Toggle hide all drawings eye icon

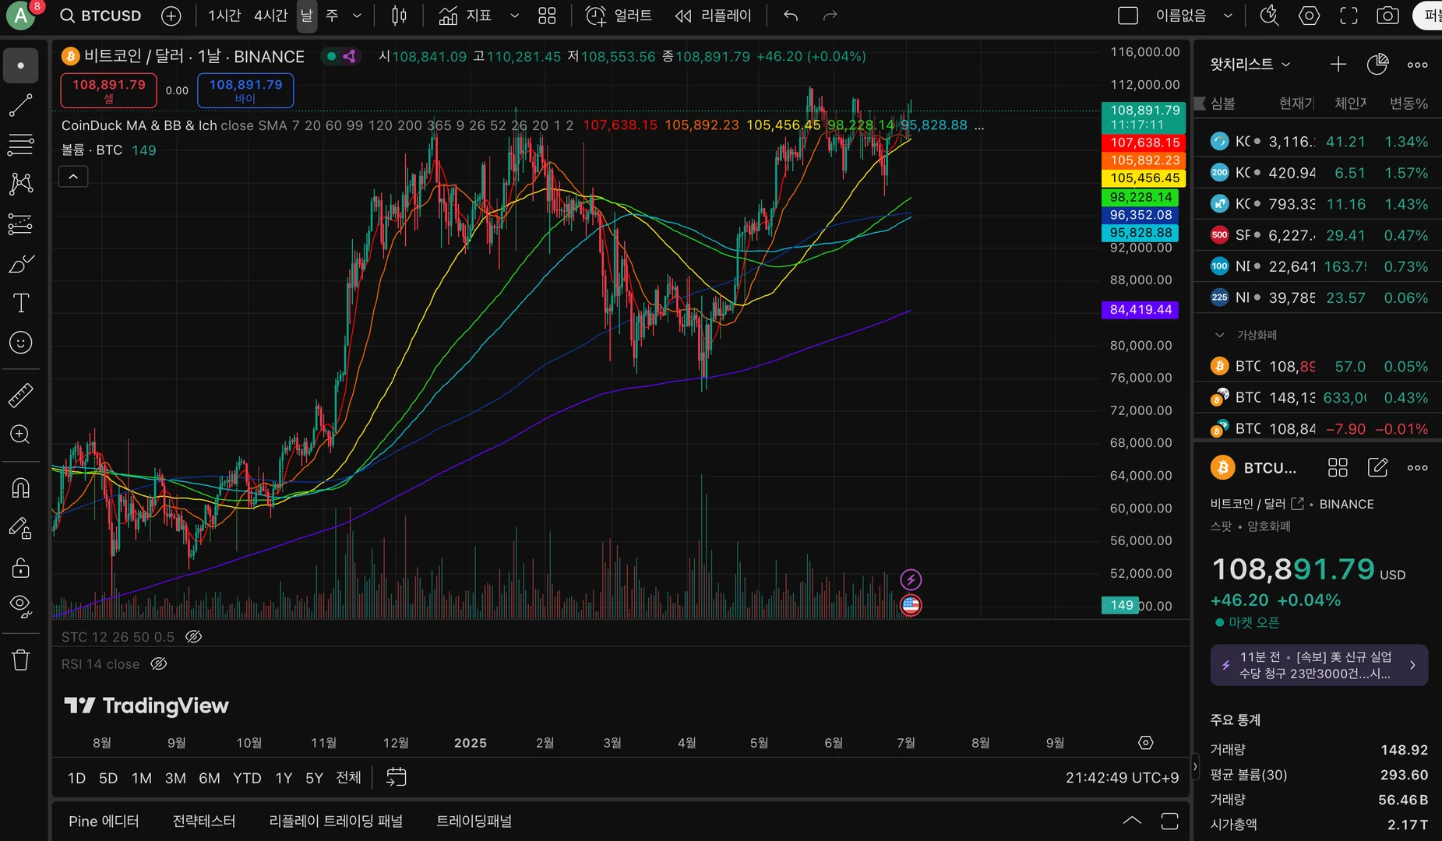point(21,607)
